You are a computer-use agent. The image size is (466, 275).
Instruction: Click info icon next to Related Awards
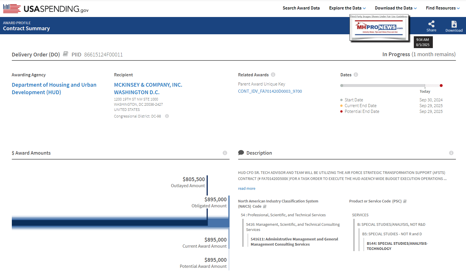point(273,75)
